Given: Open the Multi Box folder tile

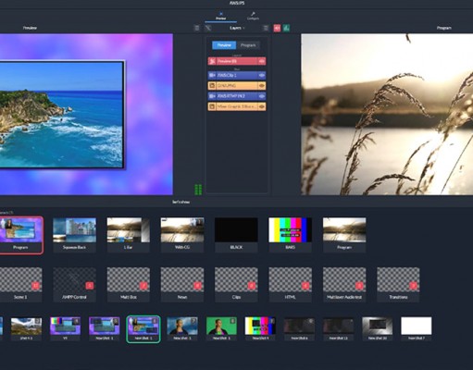Looking at the screenshot, I should (x=129, y=285).
